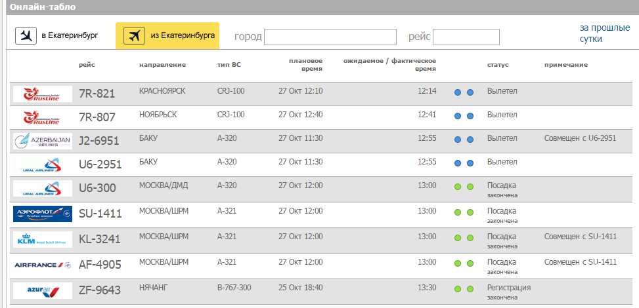The height and width of the screenshot is (308, 639).
Task: Click the KLM logo for KL-3241
Action: [x=42, y=239]
